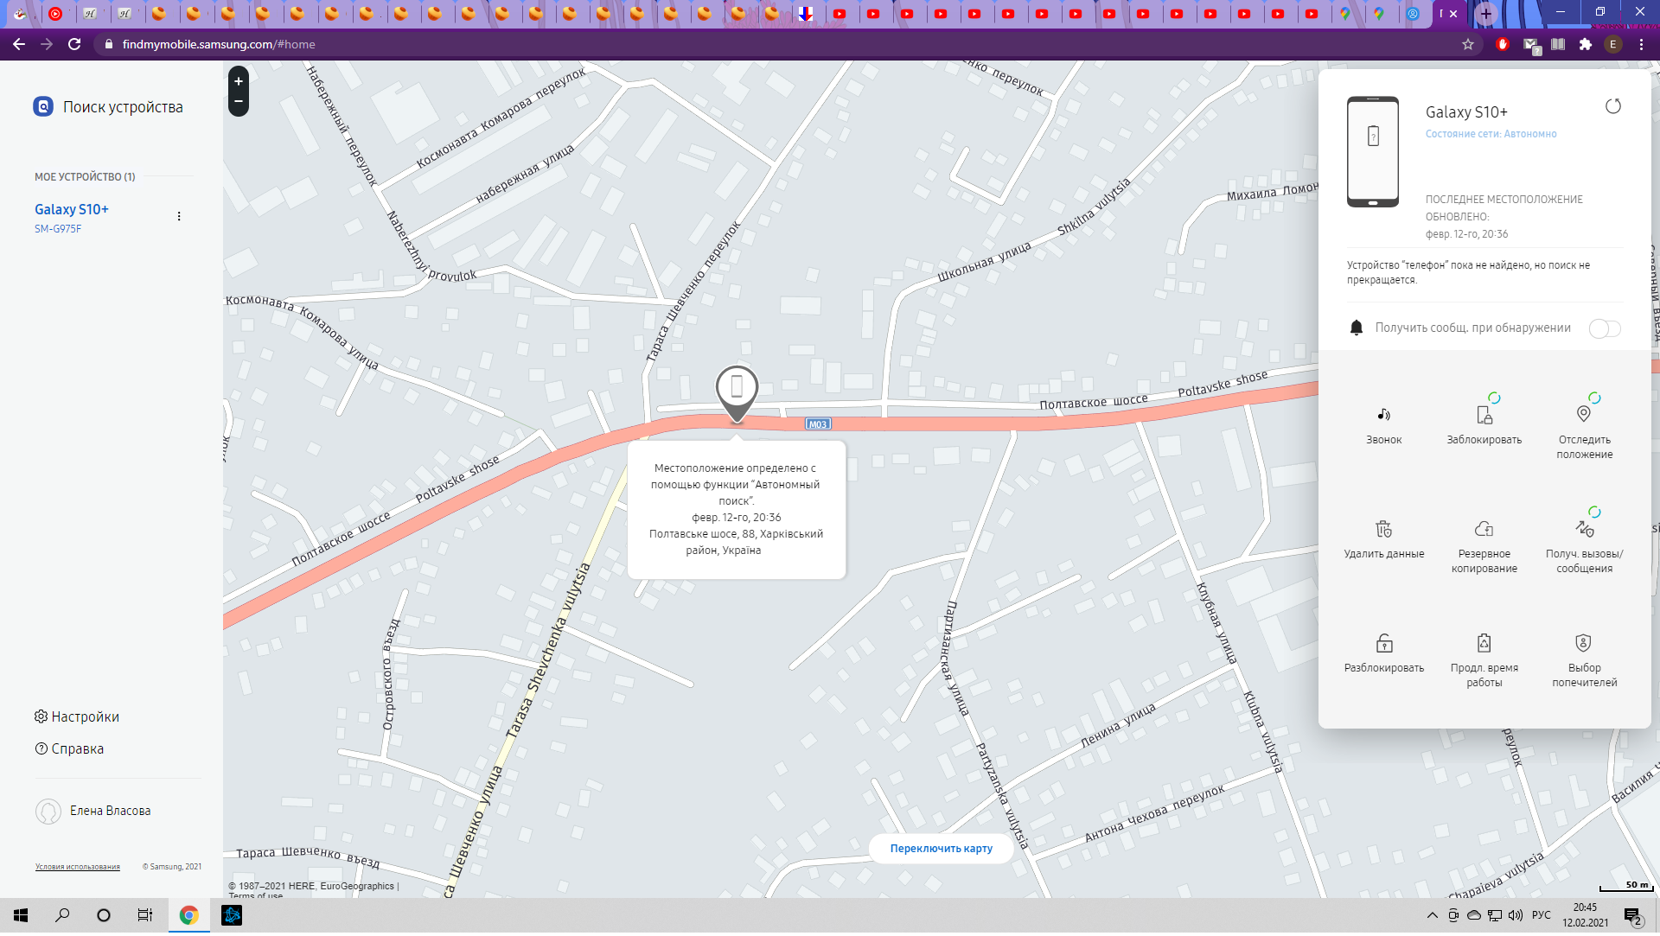
Task: Open Выбор попечителей guardians option
Action: click(1584, 660)
